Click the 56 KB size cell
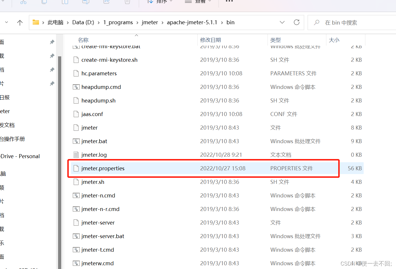The image size is (396, 269). pyautogui.click(x=355, y=168)
